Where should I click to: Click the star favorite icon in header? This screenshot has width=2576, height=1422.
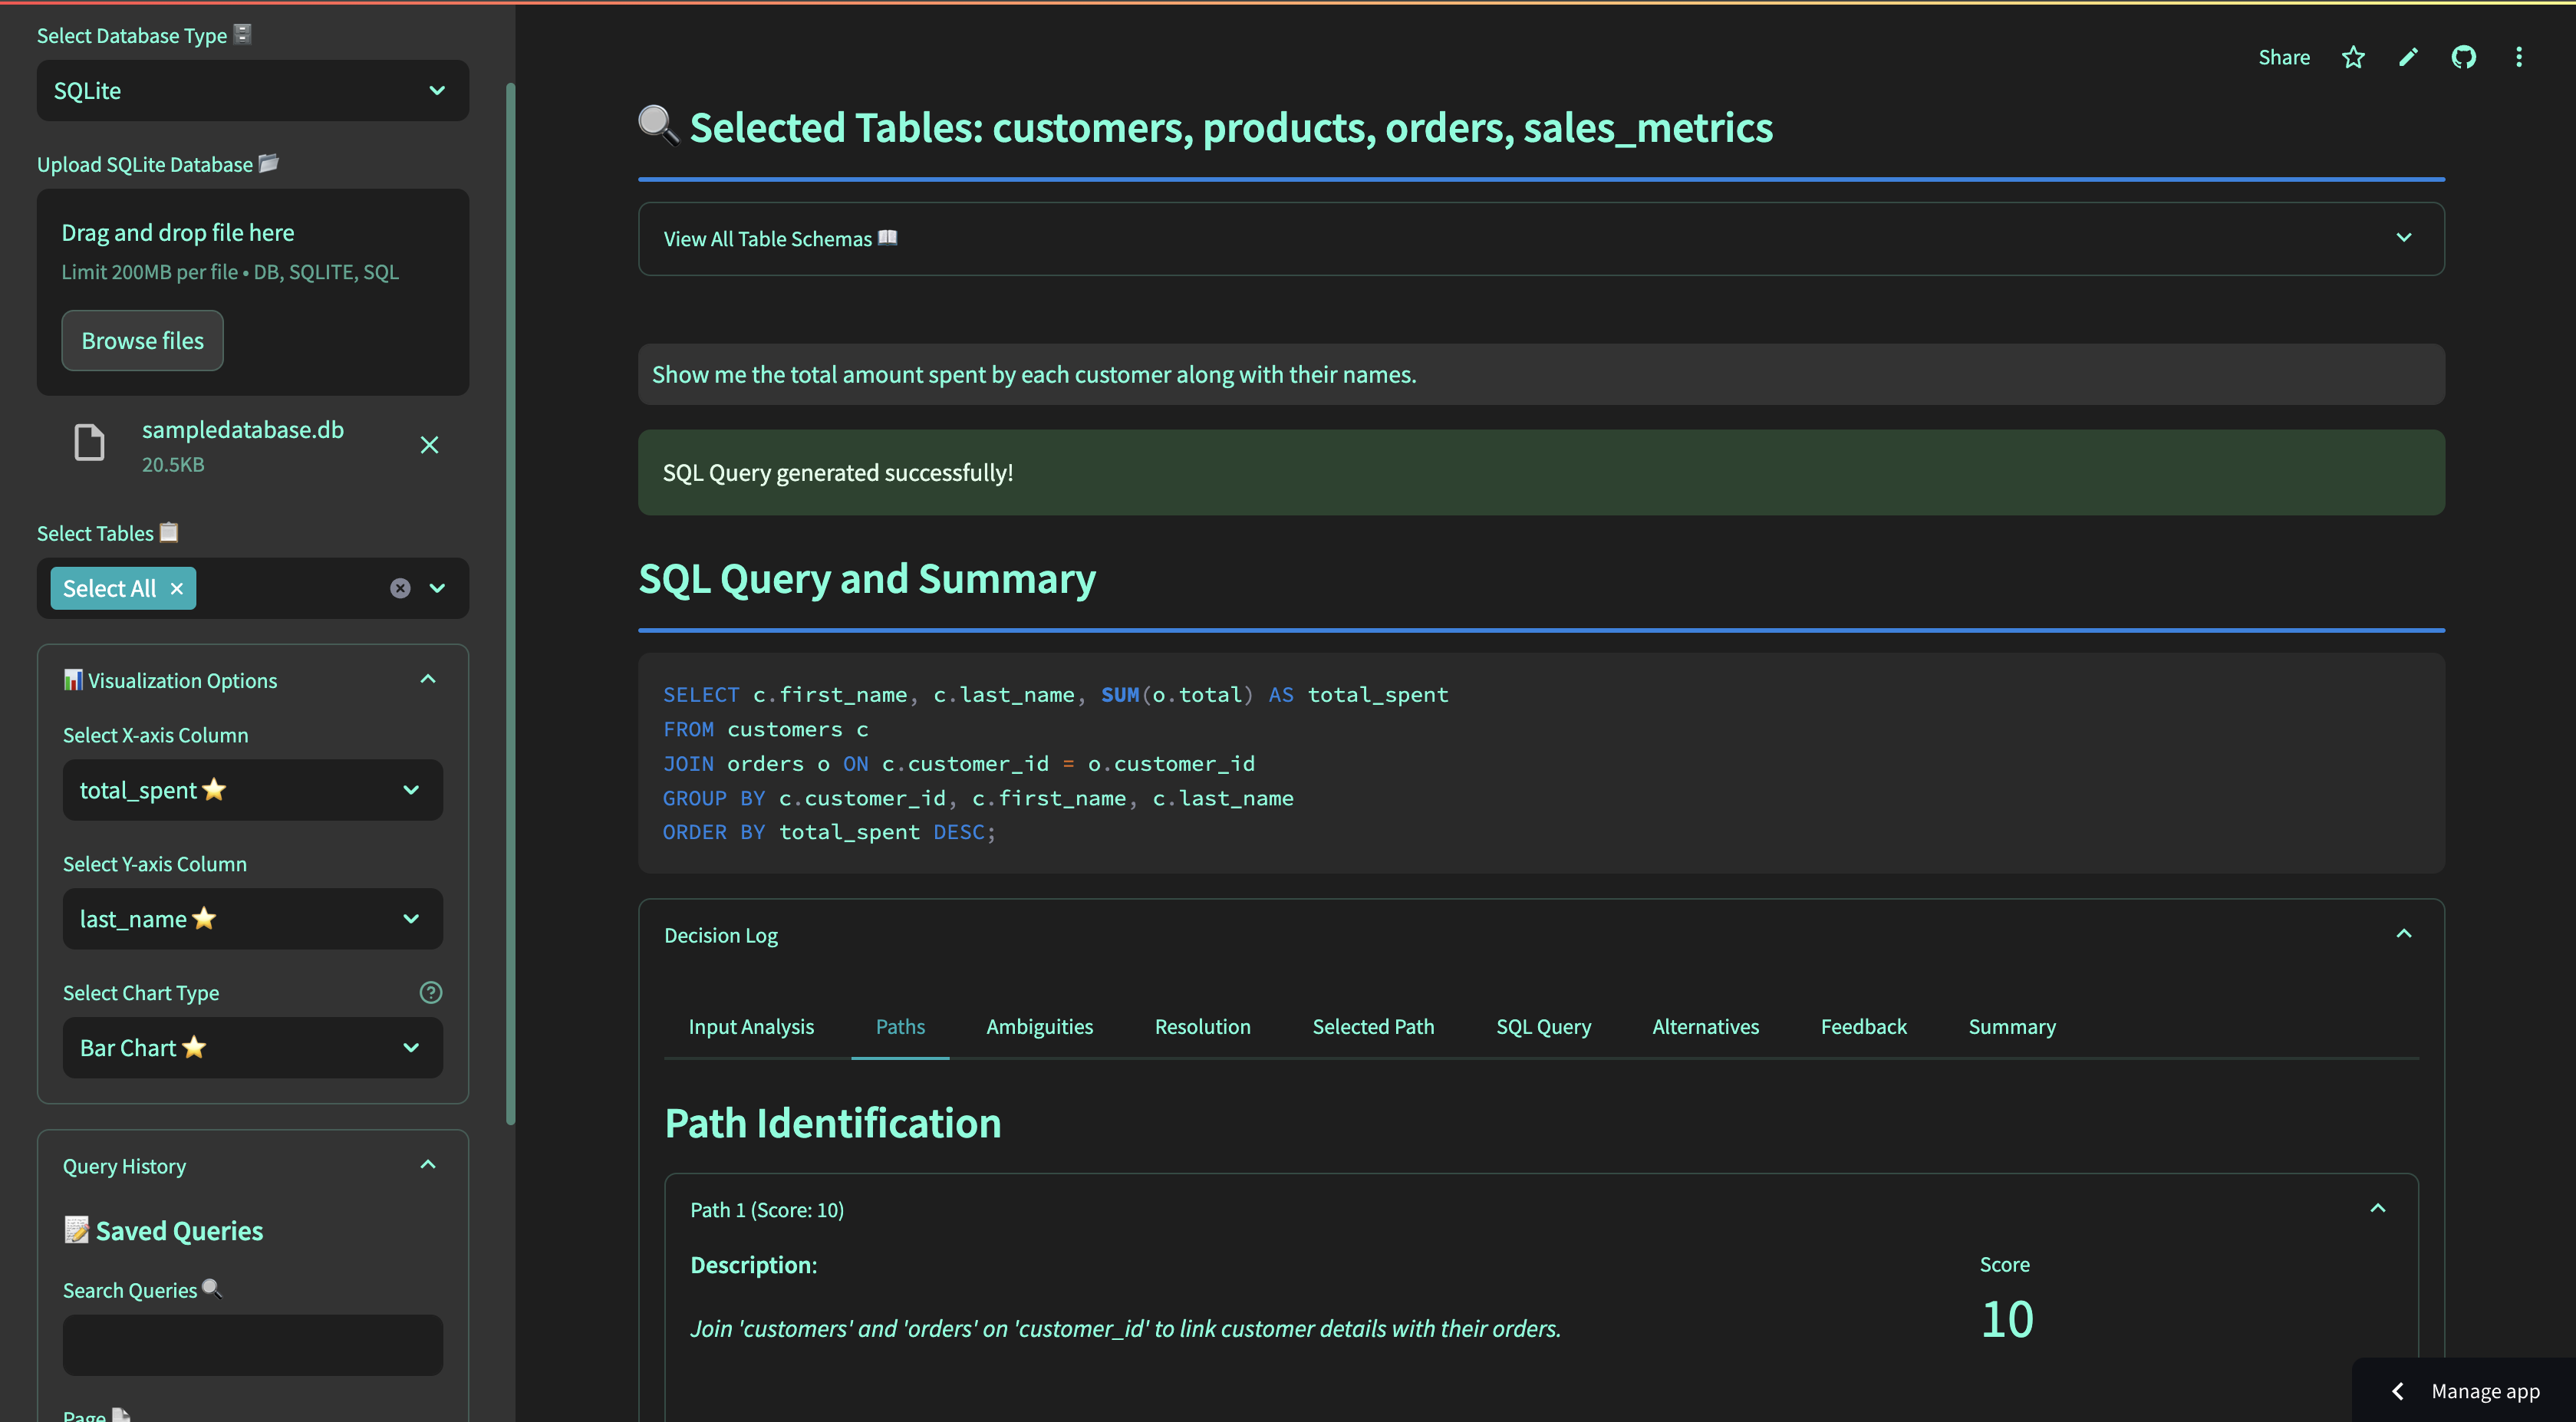tap(2353, 58)
